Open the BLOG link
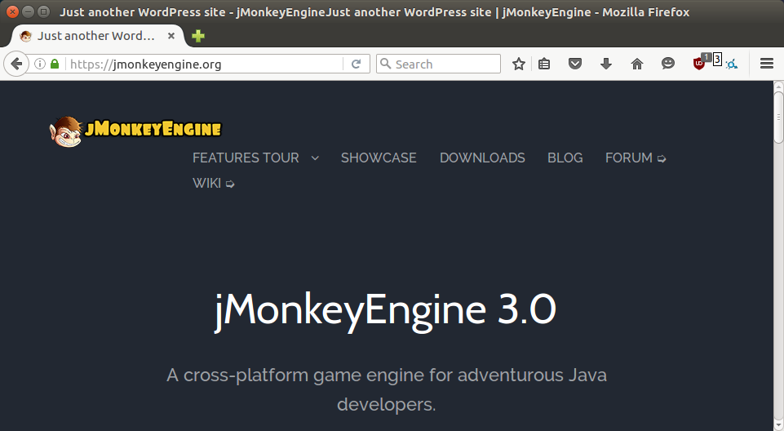Screen dimensions: 784x431 click(565, 158)
